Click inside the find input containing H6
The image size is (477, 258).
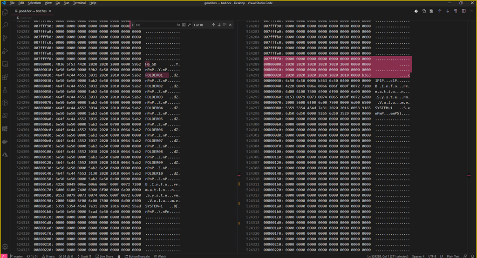tap(154, 25)
